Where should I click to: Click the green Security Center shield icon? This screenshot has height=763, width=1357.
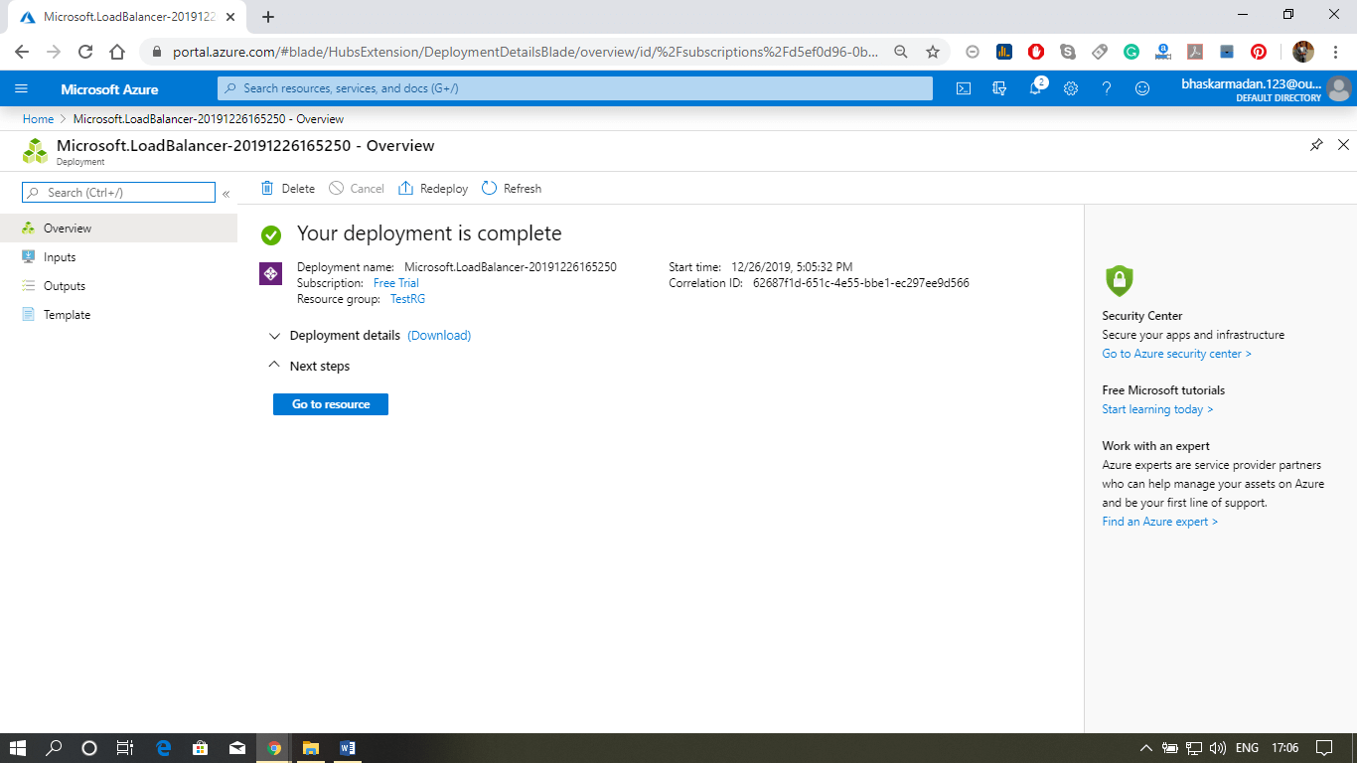pyautogui.click(x=1119, y=281)
